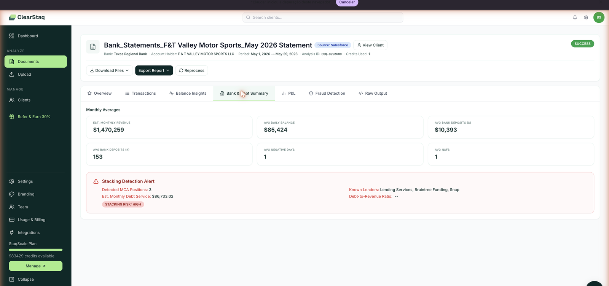Click the document file icon beside the title
The image size is (609, 286).
93,47
